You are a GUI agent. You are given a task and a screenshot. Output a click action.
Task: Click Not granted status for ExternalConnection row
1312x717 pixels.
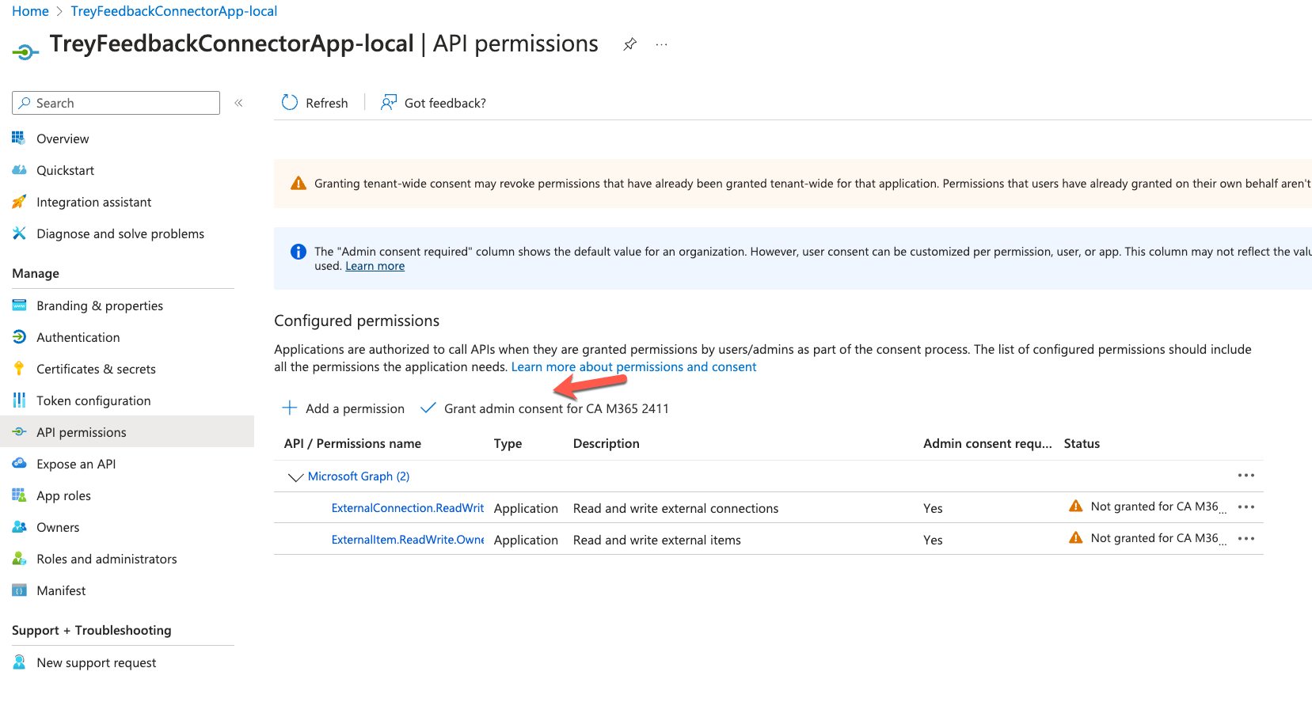tap(1147, 506)
